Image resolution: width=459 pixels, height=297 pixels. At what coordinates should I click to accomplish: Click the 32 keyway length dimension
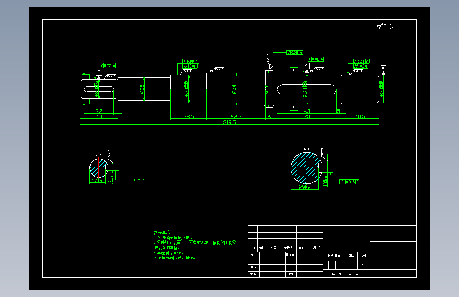coord(99,111)
